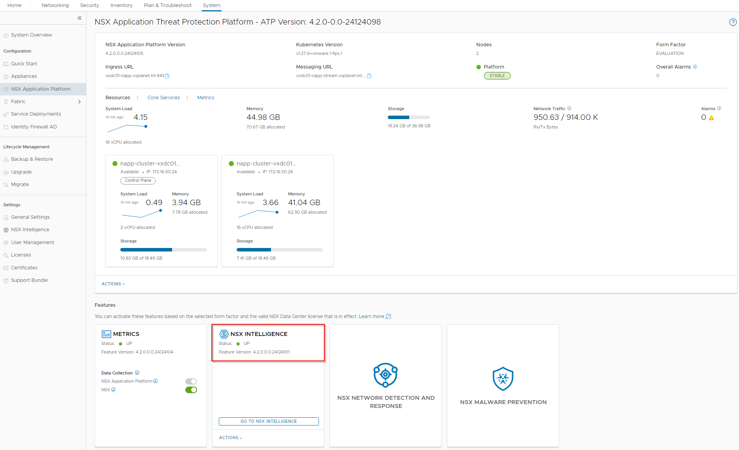Click the User Management sidebar icon
739x450 pixels.
[6, 243]
